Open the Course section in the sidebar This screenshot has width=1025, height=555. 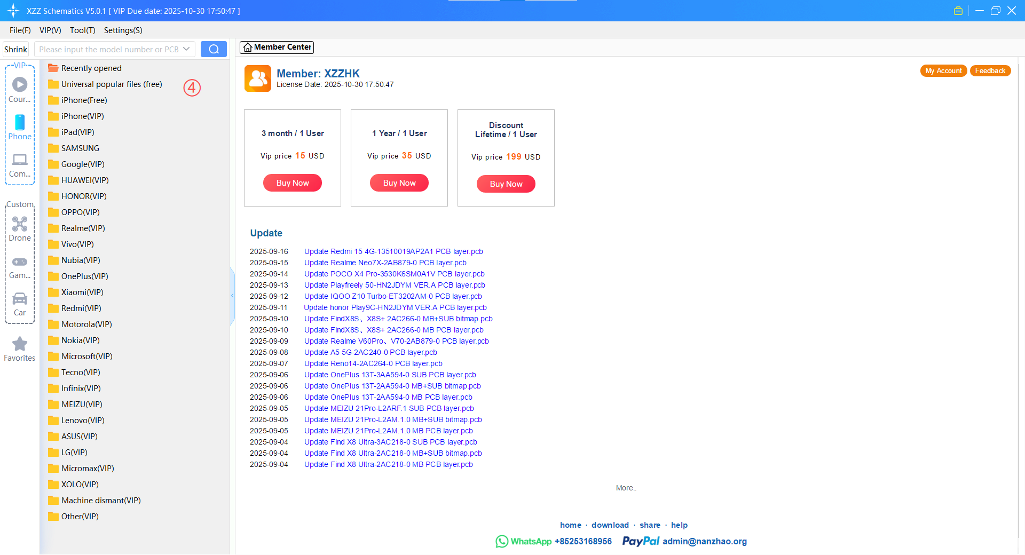pos(20,90)
